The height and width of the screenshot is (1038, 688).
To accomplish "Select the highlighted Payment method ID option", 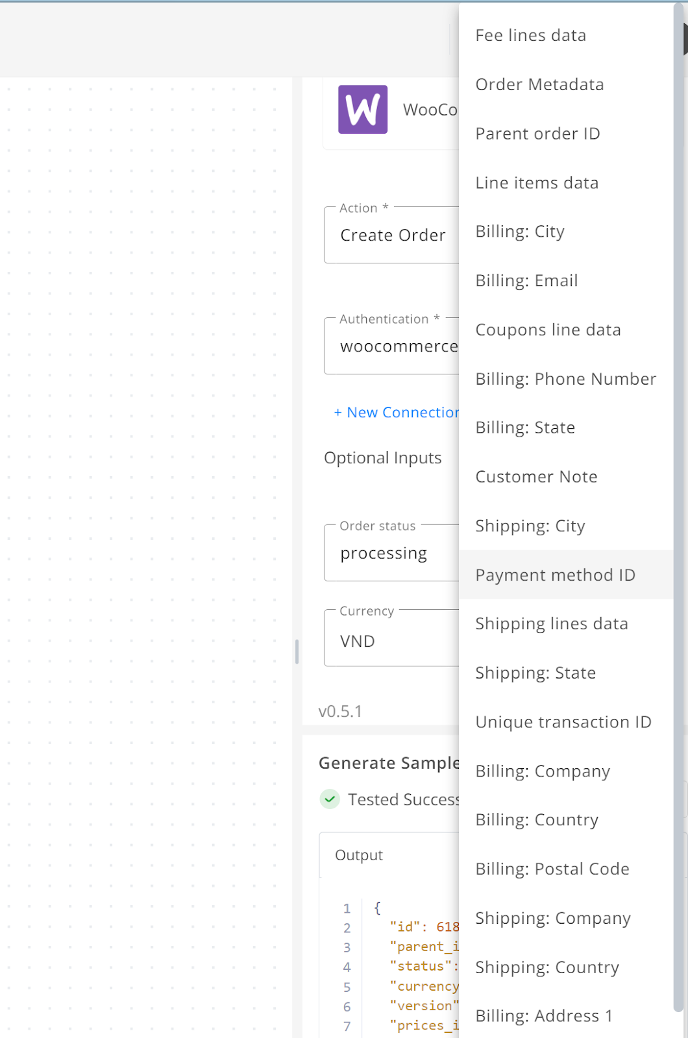I will [566, 575].
